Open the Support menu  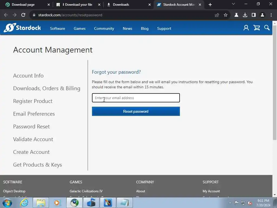[164, 28]
